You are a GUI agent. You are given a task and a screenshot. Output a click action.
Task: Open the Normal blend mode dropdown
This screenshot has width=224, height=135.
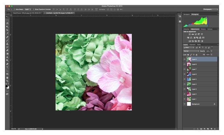(191, 51)
